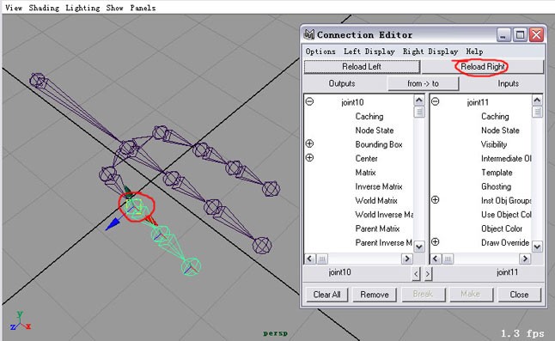This screenshot has width=555, height=341.
Task: Click right list horizontal scroll right arrow
Action: pos(525,259)
